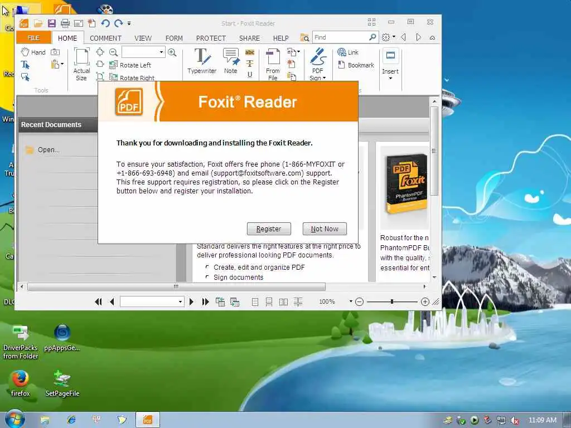This screenshot has width=571, height=428.
Task: Switch to the SHARE ribbon tab
Action: (249, 38)
